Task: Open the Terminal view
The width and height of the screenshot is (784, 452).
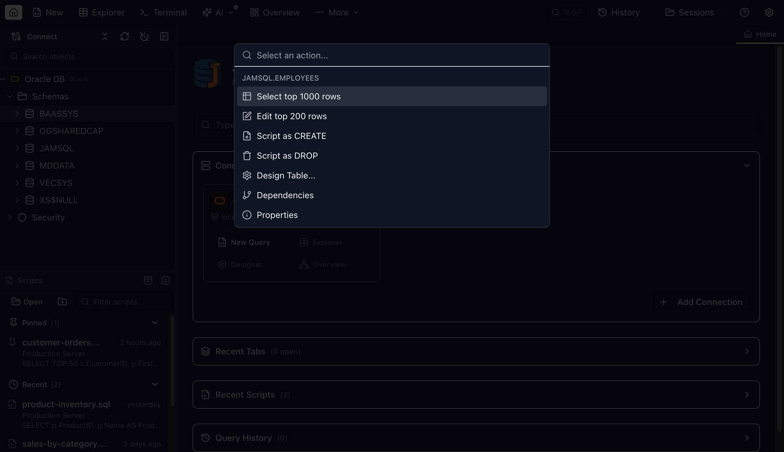Action: tap(163, 12)
